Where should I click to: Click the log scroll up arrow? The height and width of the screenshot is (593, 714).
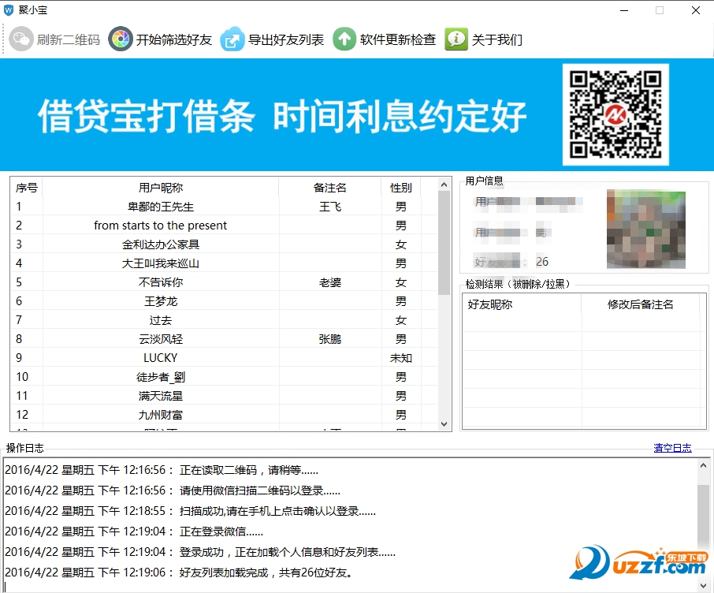point(704,465)
